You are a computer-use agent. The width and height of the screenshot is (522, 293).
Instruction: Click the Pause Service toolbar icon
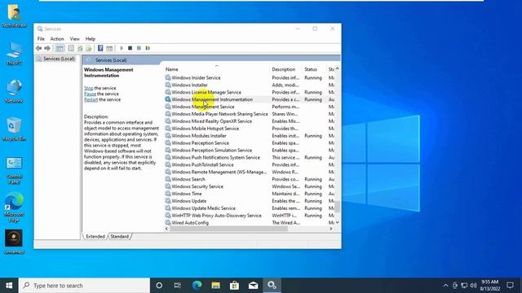[139, 49]
